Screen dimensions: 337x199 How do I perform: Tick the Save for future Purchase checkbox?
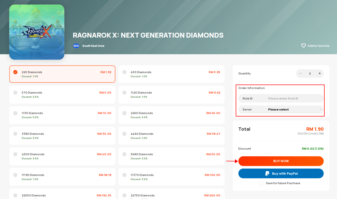261,183
